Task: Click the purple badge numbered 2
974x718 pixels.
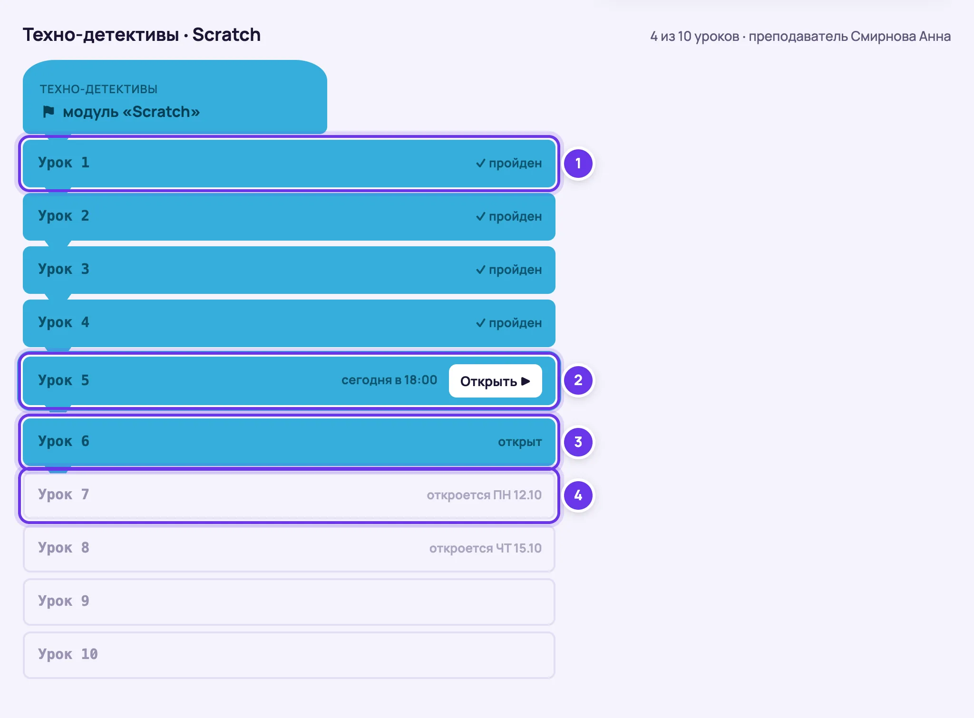Action: [578, 380]
